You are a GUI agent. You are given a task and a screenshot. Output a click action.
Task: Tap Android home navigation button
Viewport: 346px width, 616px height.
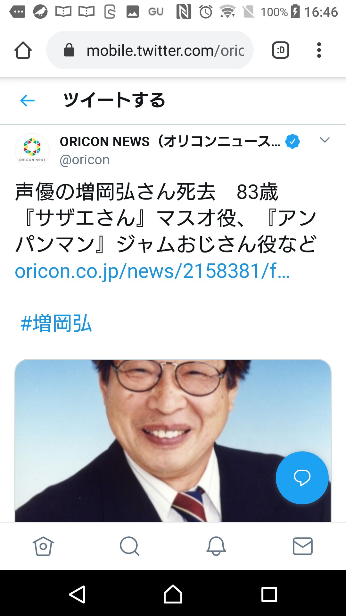173,594
